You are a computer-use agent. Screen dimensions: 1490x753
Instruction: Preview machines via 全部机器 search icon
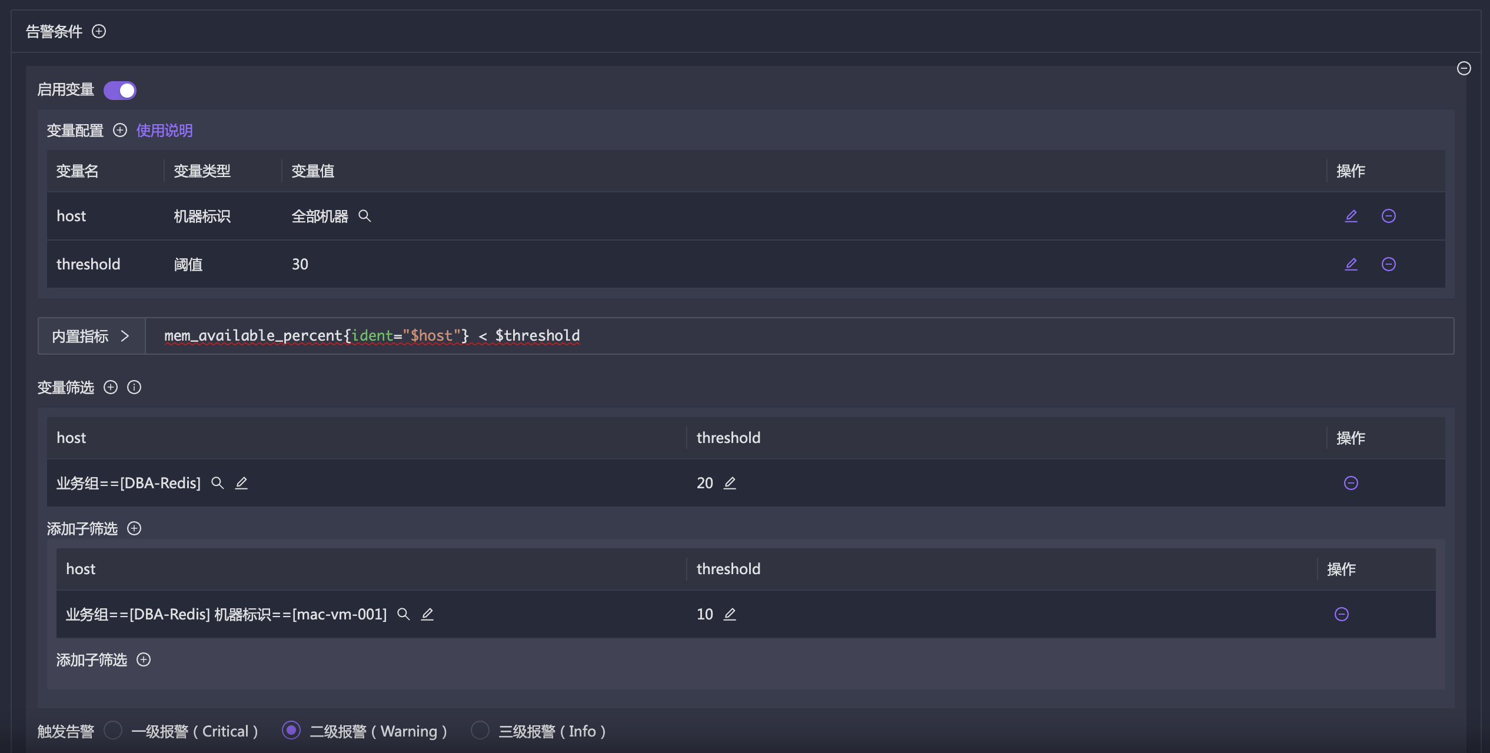tap(365, 216)
